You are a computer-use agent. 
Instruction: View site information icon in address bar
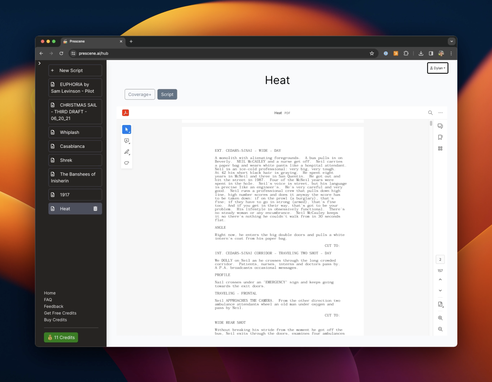coord(73,53)
